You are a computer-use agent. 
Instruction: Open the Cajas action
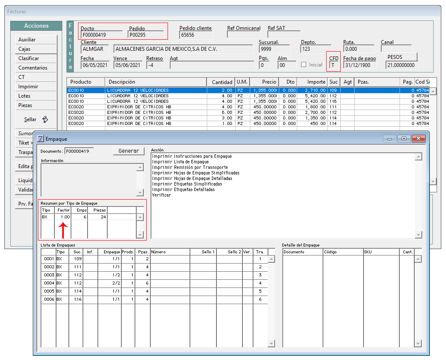(36, 49)
